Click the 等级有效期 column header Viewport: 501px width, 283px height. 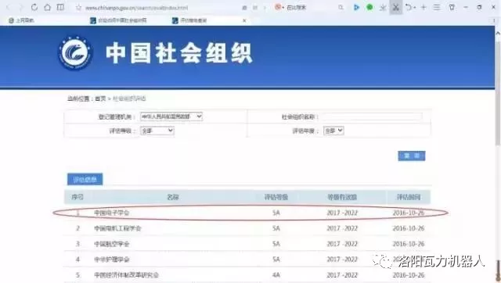coord(342,197)
